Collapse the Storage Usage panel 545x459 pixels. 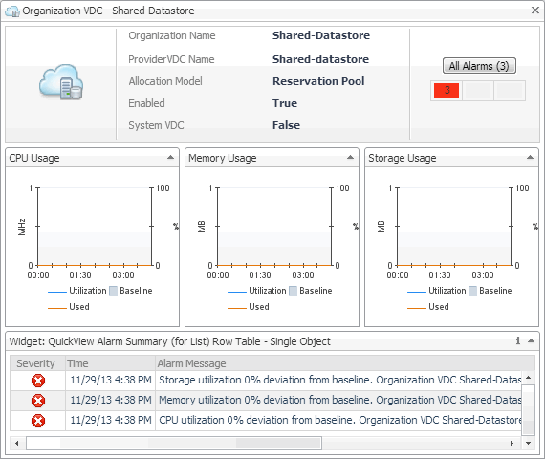530,158
